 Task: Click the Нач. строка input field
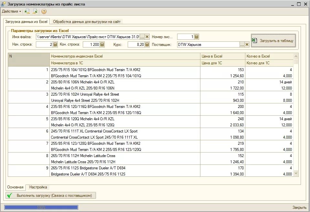[44, 45]
